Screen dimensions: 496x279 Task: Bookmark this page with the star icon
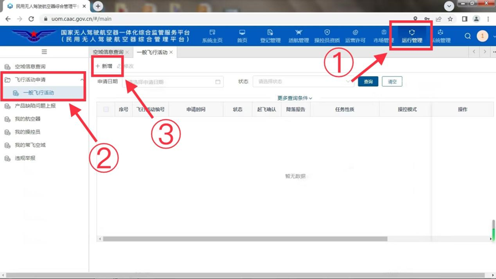pyautogui.click(x=450, y=19)
